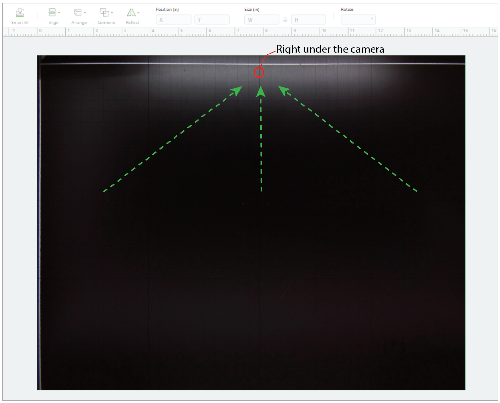
Task: Click the Combine shapes icon
Action: pos(104,12)
